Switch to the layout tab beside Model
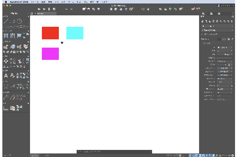The width and height of the screenshot is (237, 157). tap(47, 155)
